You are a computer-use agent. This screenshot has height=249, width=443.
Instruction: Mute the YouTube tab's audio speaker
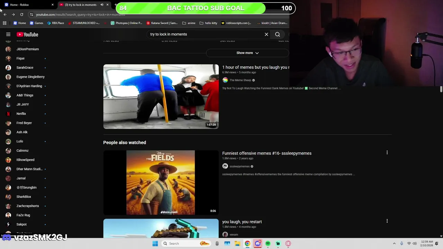tap(102, 5)
